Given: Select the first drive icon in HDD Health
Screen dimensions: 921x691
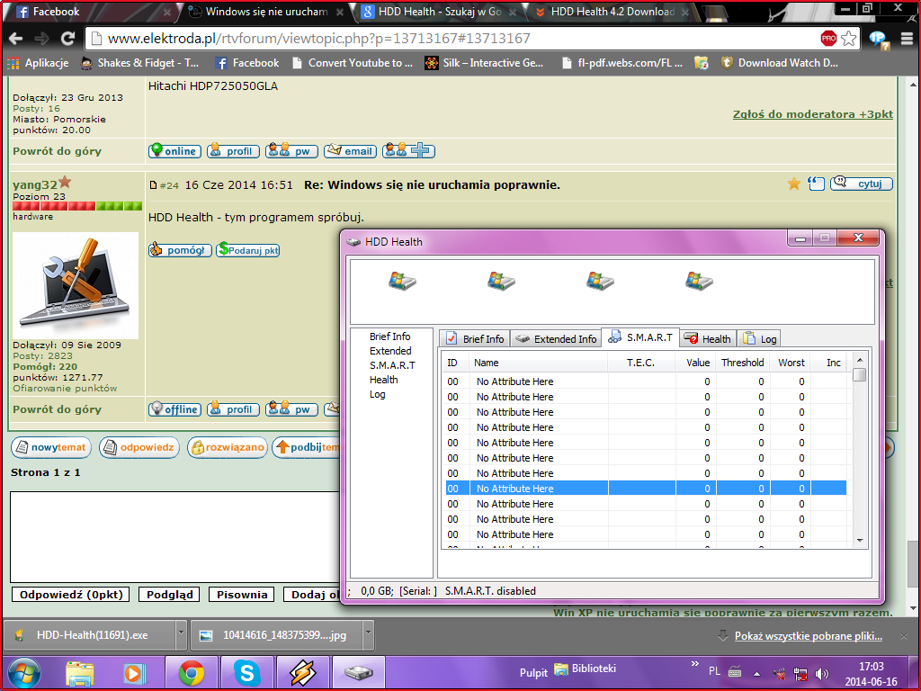Looking at the screenshot, I should (x=402, y=281).
